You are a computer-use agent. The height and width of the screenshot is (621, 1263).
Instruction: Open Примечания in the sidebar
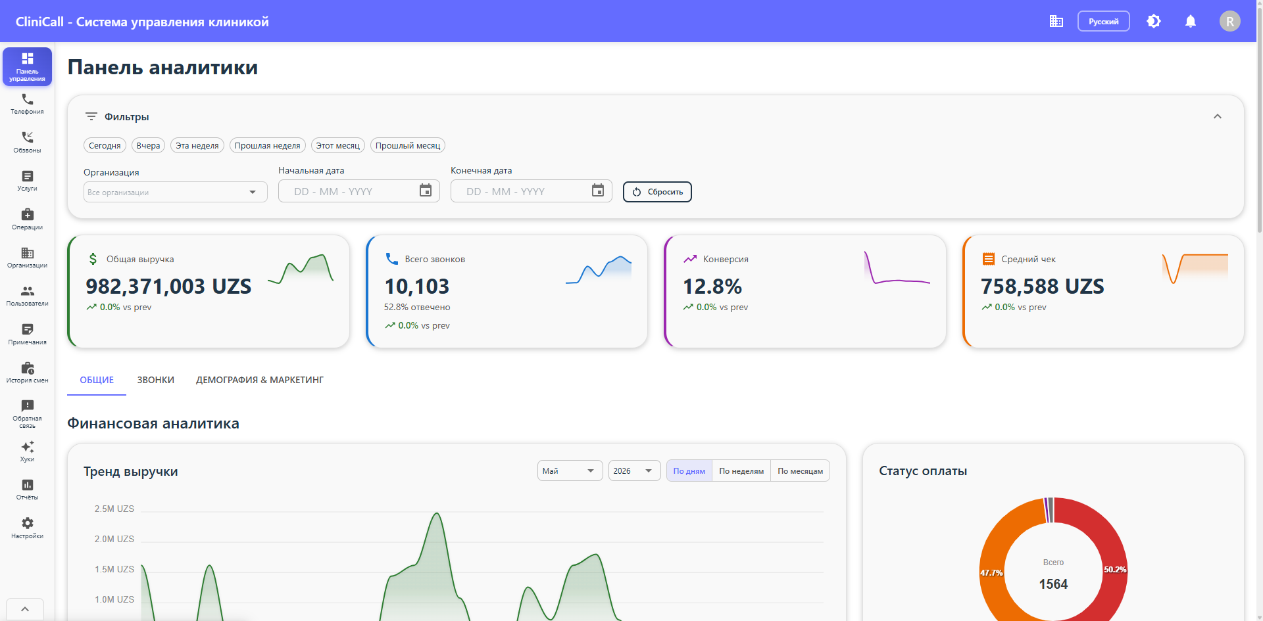(27, 334)
